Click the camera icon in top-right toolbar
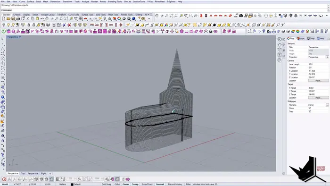 coord(241,16)
